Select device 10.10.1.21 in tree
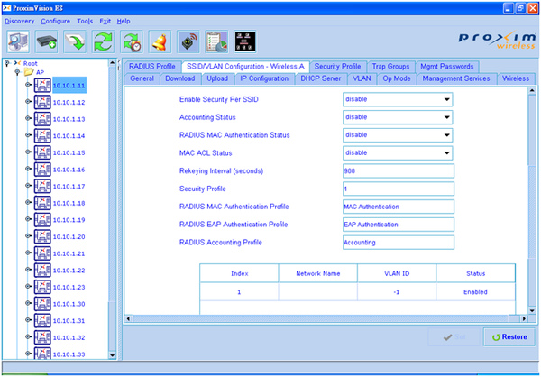This screenshot has width=541, height=377. [69, 253]
